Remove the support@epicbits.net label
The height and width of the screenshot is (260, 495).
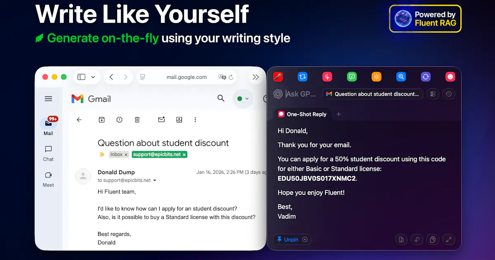click(184, 155)
